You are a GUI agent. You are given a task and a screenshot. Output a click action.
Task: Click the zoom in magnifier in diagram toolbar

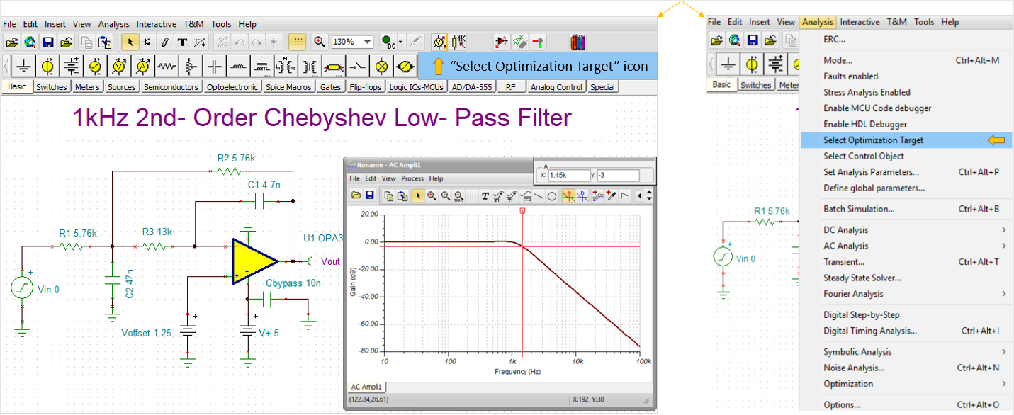coord(432,196)
